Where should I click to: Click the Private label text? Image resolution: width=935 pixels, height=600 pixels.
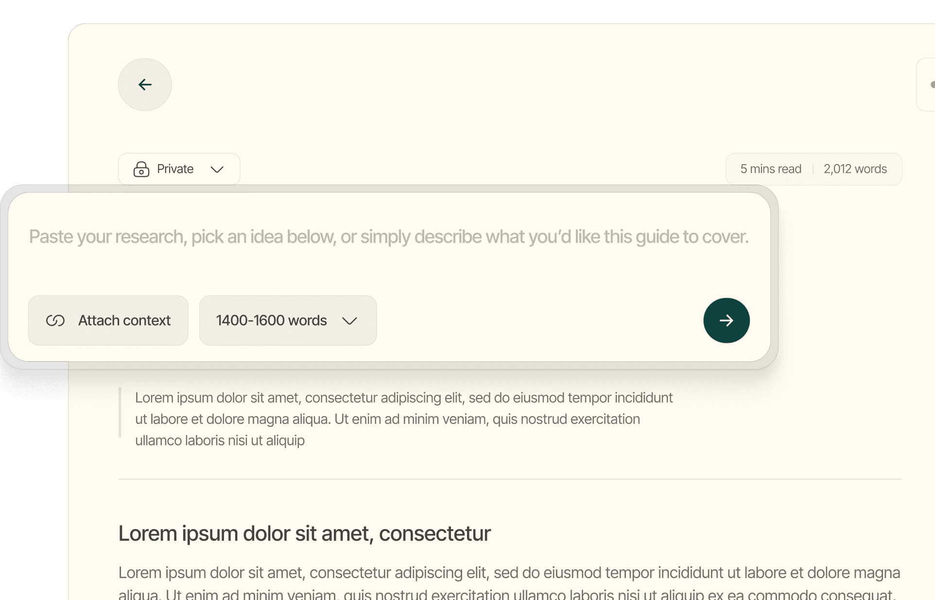click(175, 169)
